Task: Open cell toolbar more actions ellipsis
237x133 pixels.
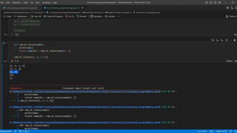Action: 230,40
